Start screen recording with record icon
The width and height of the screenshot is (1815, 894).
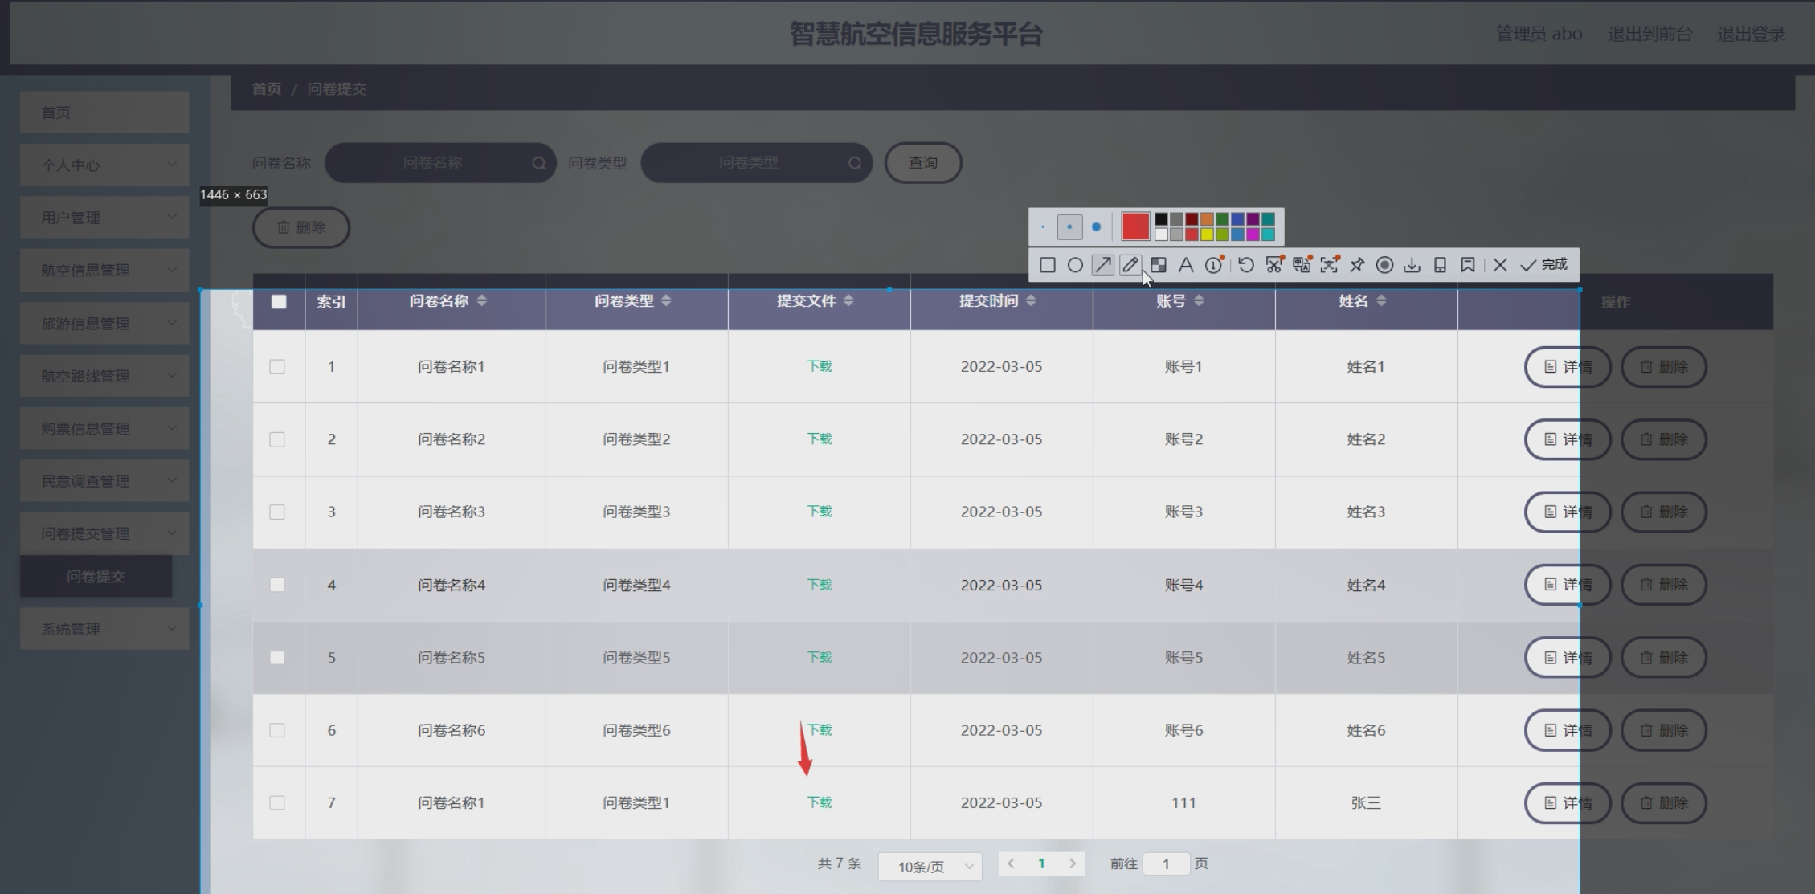[1384, 265]
